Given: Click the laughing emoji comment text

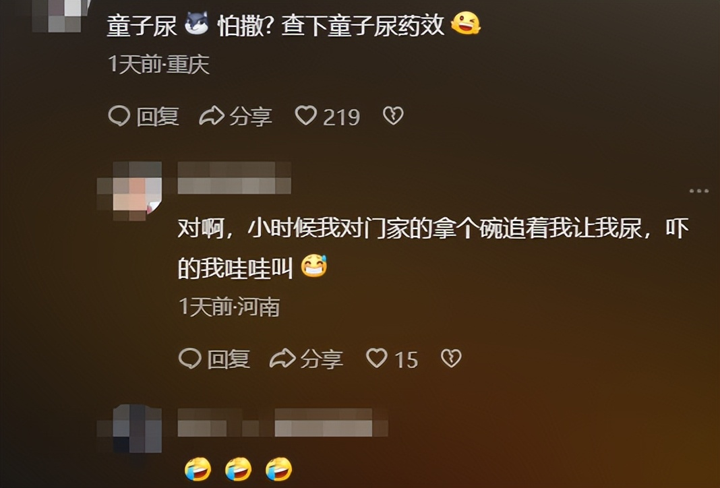Looking at the screenshot, I should (239, 469).
